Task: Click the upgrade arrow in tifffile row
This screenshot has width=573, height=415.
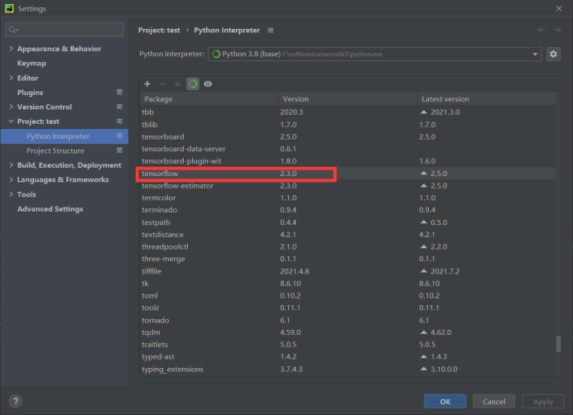Action: [x=423, y=271]
